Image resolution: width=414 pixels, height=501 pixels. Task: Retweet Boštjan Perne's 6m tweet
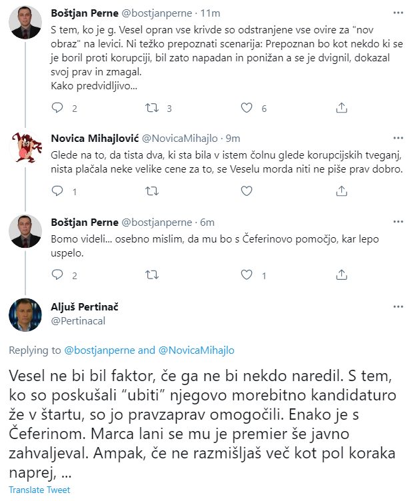(x=151, y=274)
